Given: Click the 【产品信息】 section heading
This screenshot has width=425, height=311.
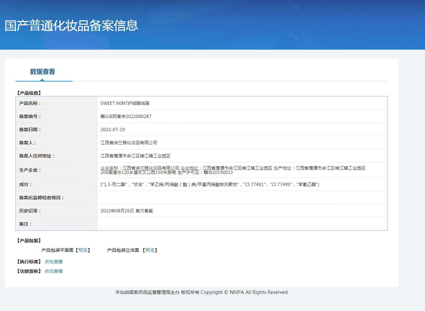Looking at the screenshot, I should tap(29, 93).
